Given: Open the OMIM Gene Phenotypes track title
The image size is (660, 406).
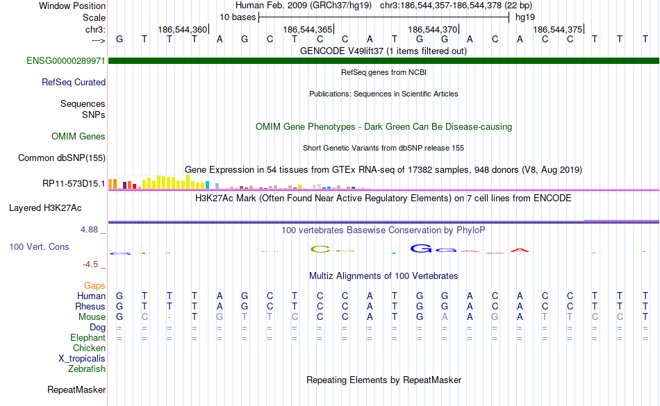Looking at the screenshot, I should 383,126.
